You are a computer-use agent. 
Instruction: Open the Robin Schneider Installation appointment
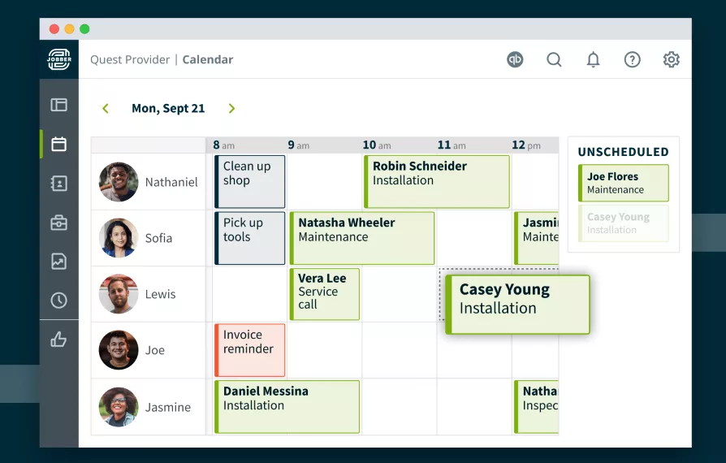pos(437,181)
